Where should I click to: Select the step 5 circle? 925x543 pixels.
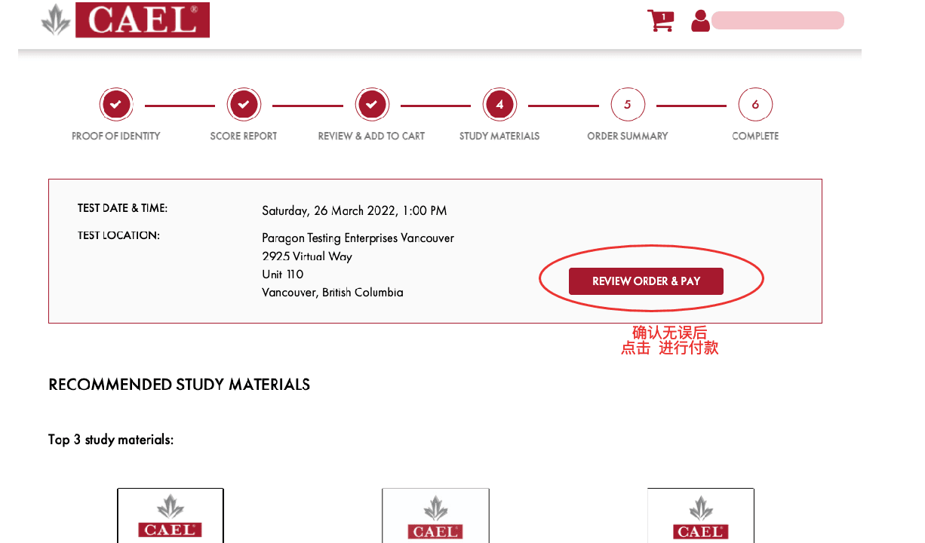click(x=628, y=104)
